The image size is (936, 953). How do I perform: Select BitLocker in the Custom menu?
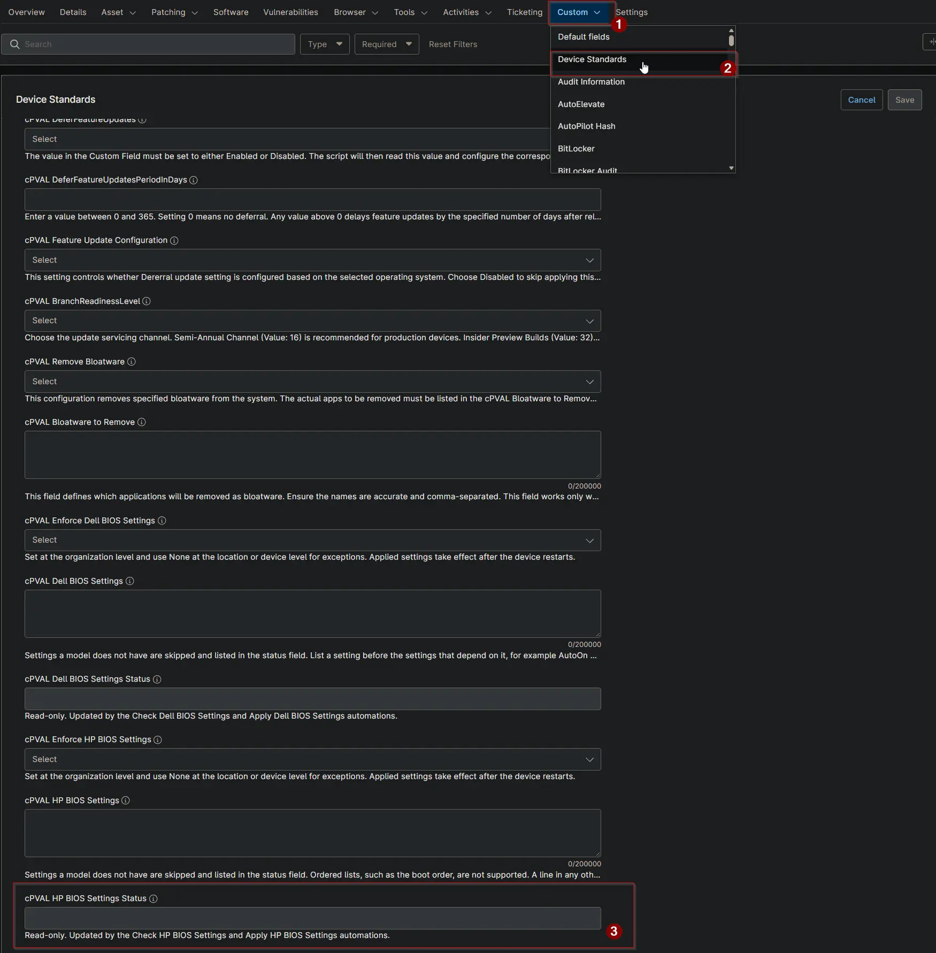tap(640, 149)
